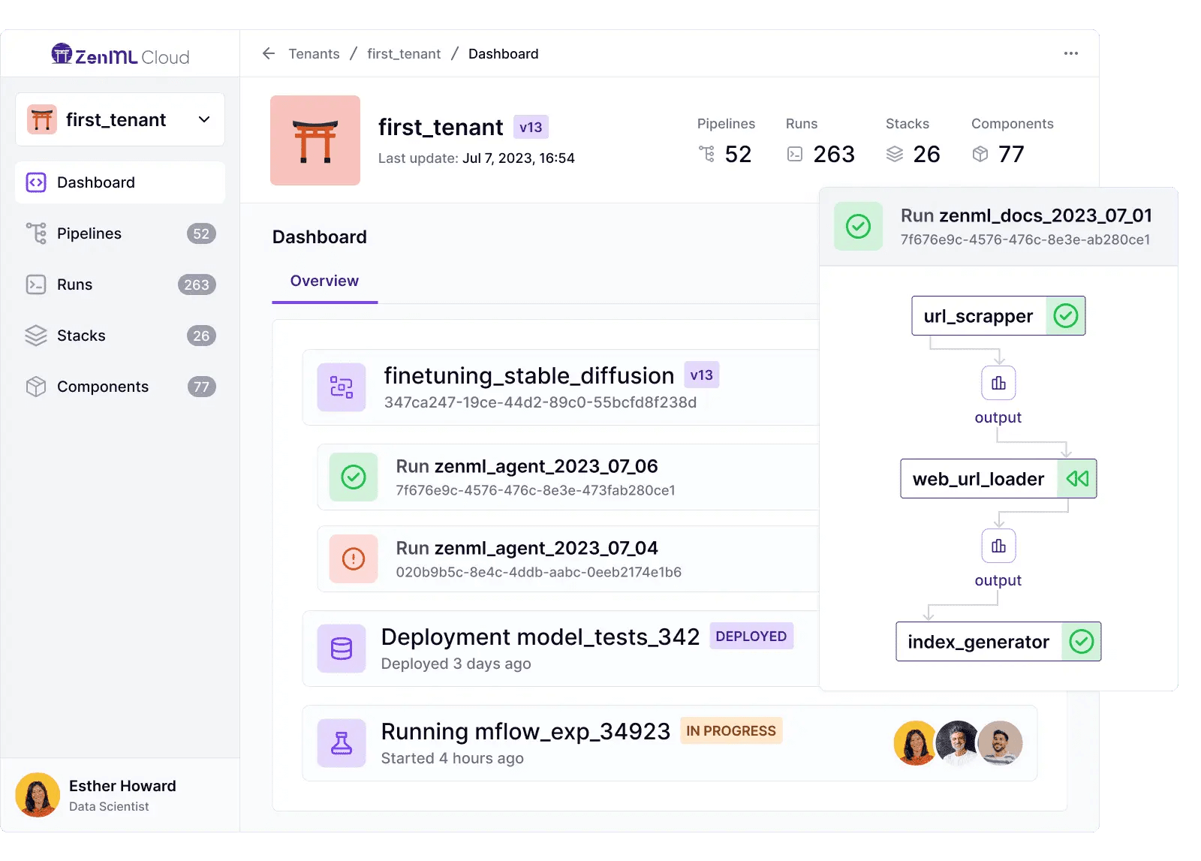Select the index_generator step node
This screenshot has width=1201, height=861.
pos(979,642)
